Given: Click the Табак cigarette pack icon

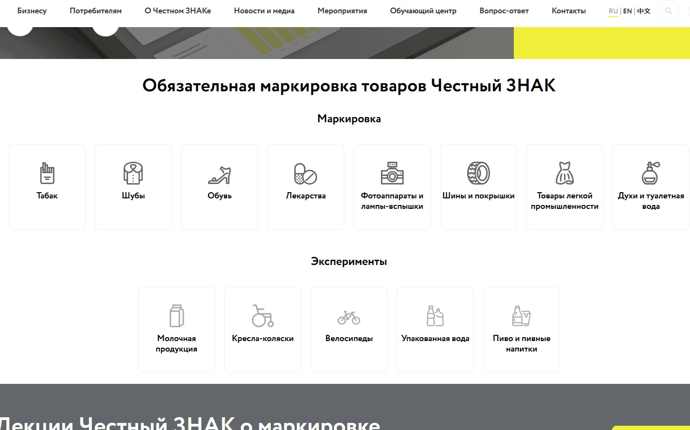Looking at the screenshot, I should coord(47,173).
